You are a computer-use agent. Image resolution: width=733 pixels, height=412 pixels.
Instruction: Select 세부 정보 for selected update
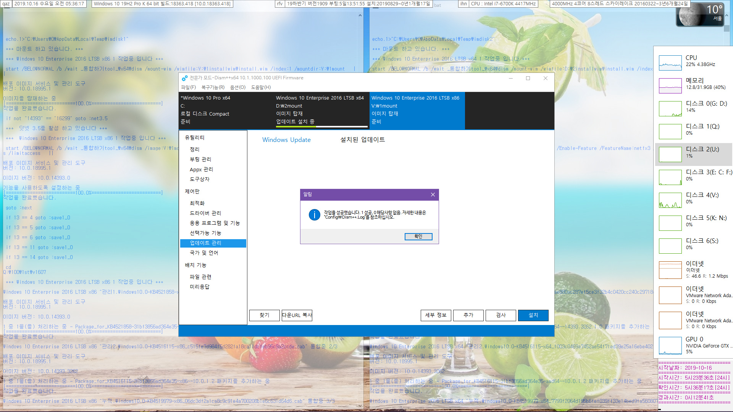click(434, 315)
